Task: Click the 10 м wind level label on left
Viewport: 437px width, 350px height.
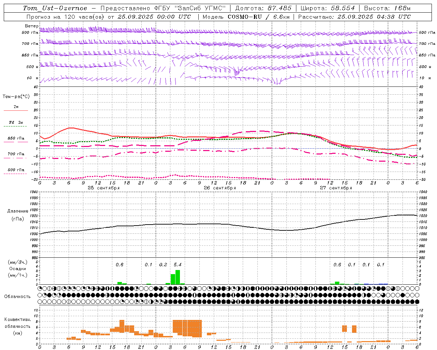Action: [32, 78]
